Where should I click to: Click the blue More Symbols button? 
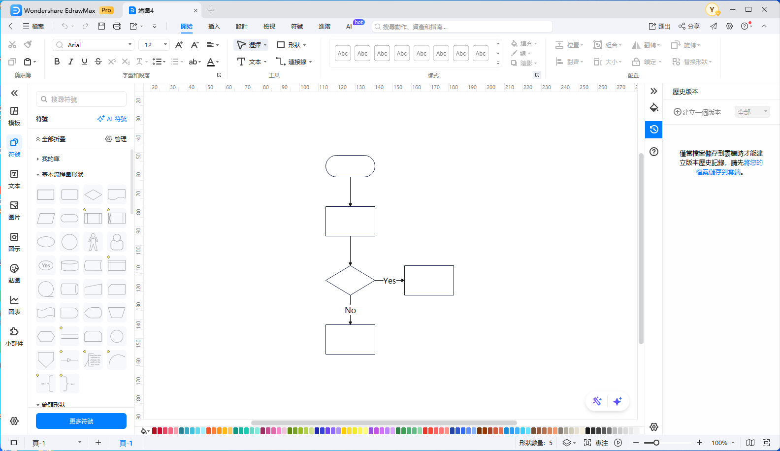click(81, 421)
